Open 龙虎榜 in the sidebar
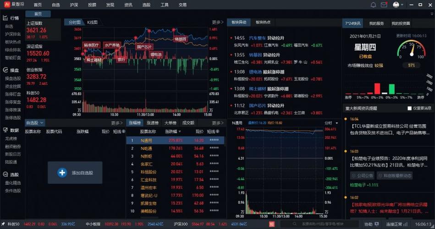The width and height of the screenshot is (435, 229). click(x=11, y=138)
